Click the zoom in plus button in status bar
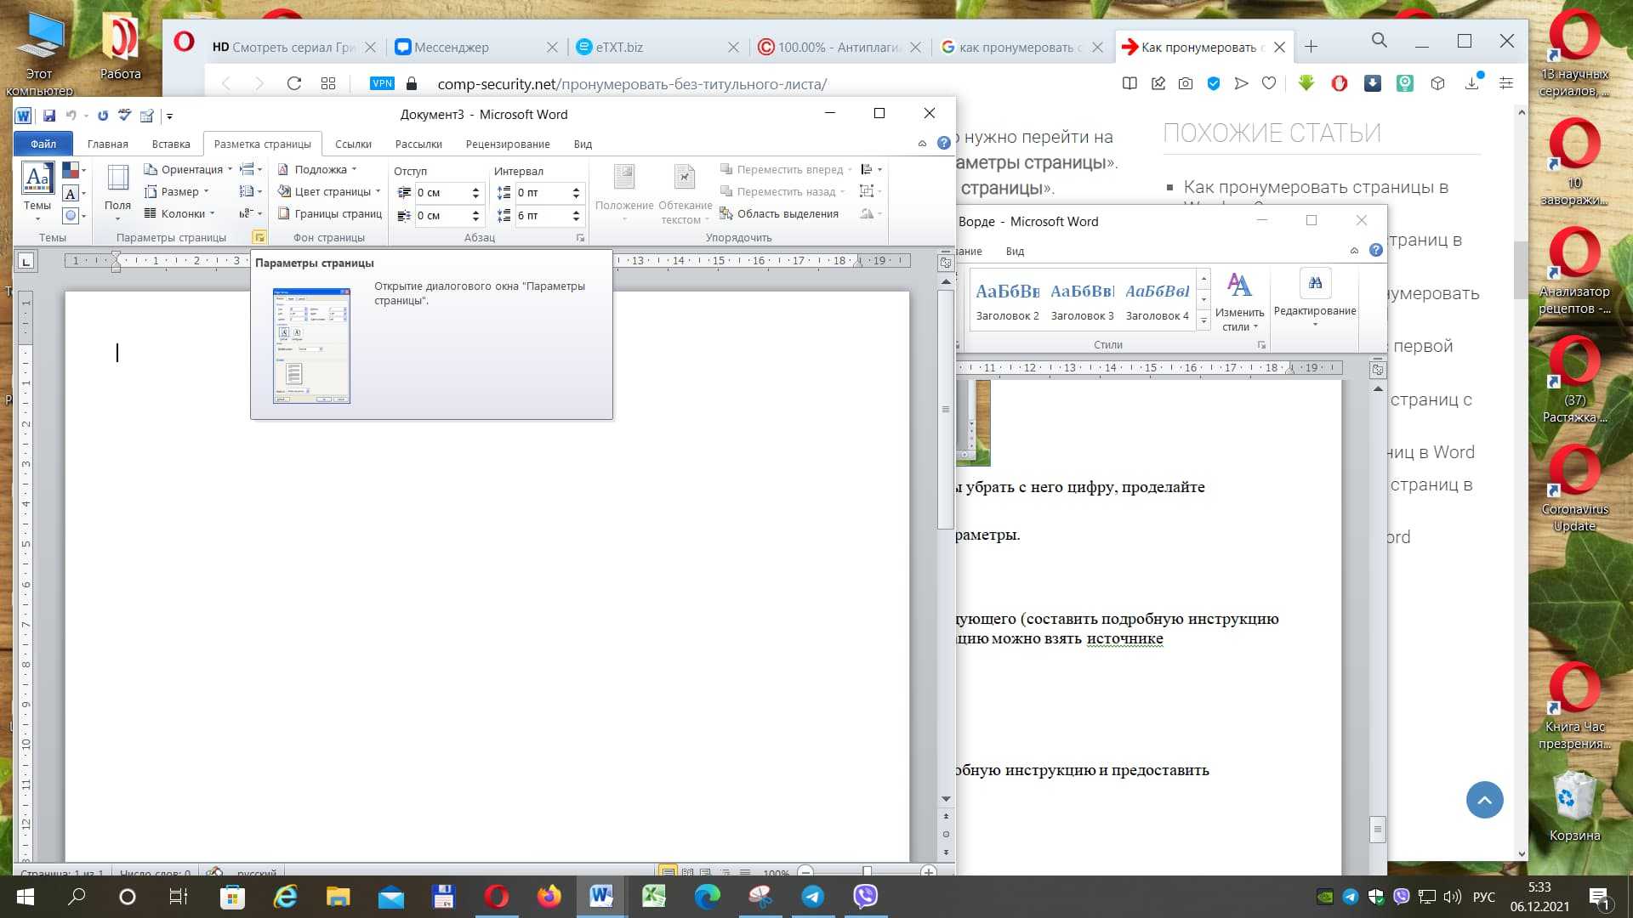The width and height of the screenshot is (1633, 918). pos(929,871)
